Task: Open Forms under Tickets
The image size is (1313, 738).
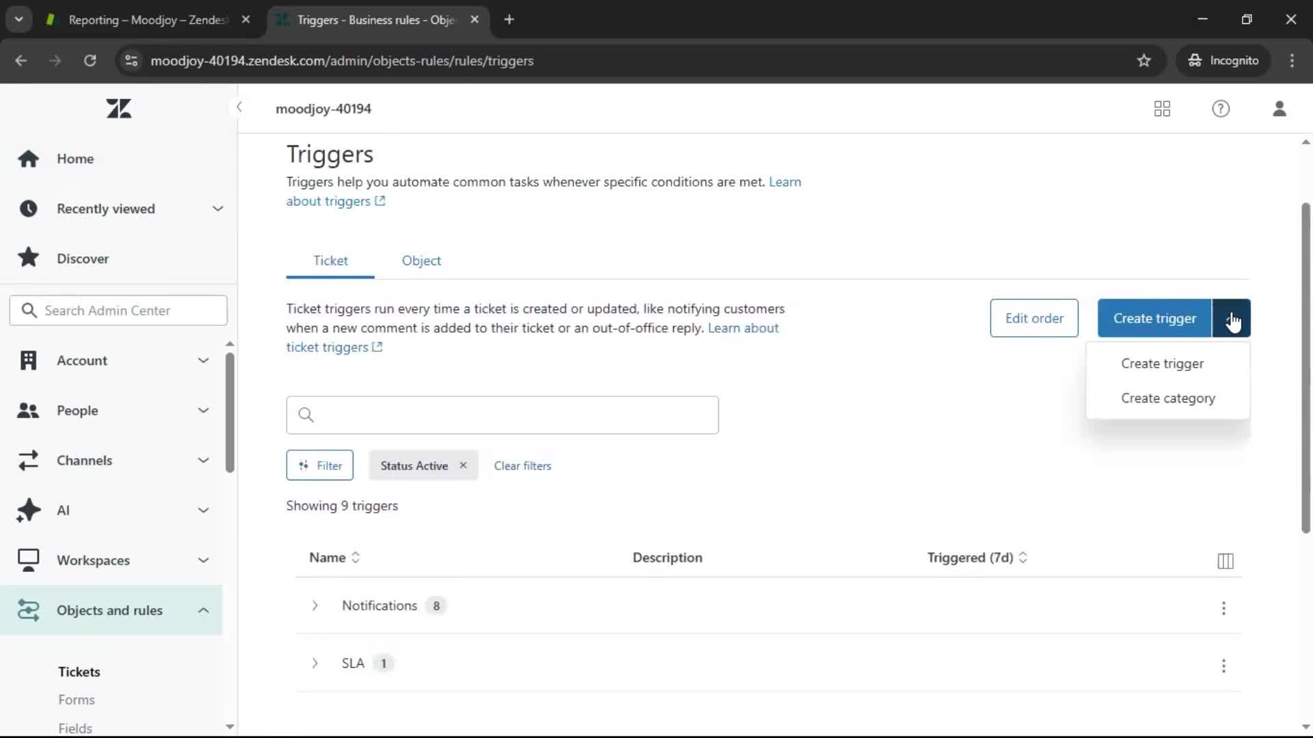Action: tap(77, 700)
